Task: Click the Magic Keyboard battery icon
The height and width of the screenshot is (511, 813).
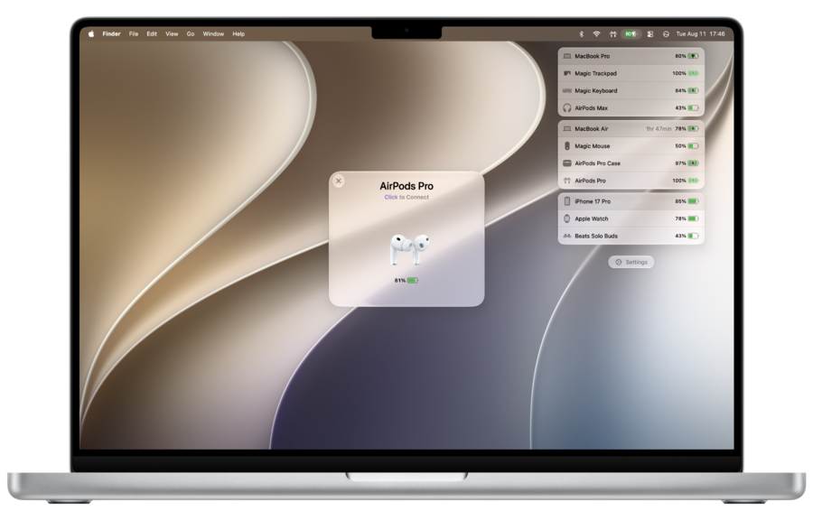Action: point(693,90)
